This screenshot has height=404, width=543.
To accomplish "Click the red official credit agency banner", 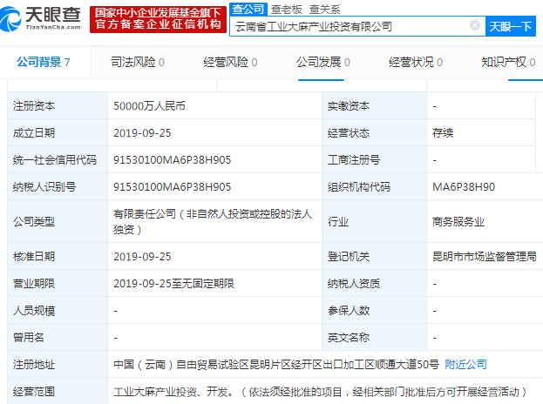I will click(x=158, y=19).
